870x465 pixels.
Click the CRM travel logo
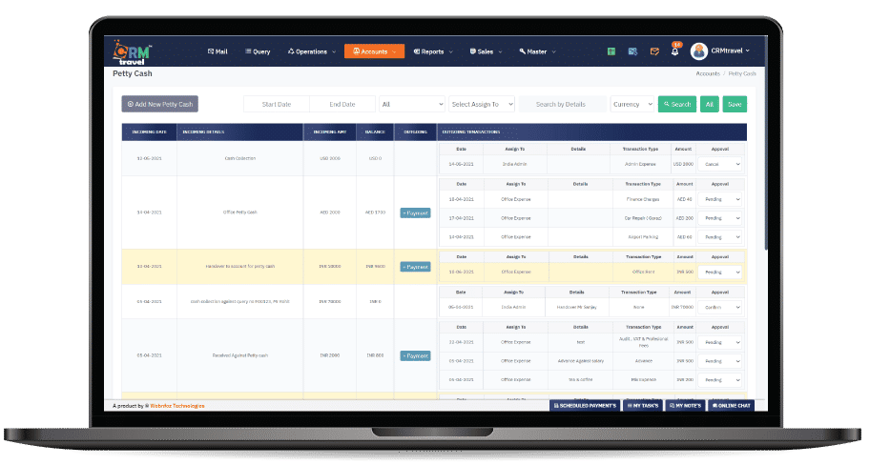point(132,52)
